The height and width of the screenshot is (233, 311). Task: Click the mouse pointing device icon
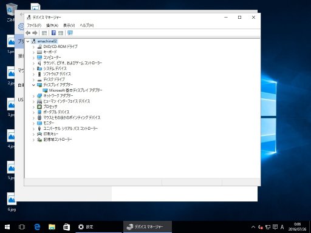[x=39, y=118]
